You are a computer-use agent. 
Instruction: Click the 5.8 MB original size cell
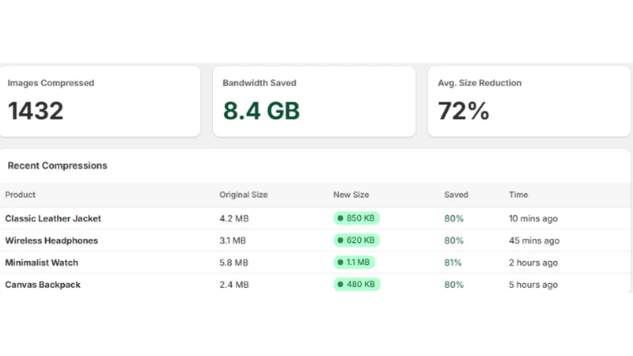[x=233, y=263]
